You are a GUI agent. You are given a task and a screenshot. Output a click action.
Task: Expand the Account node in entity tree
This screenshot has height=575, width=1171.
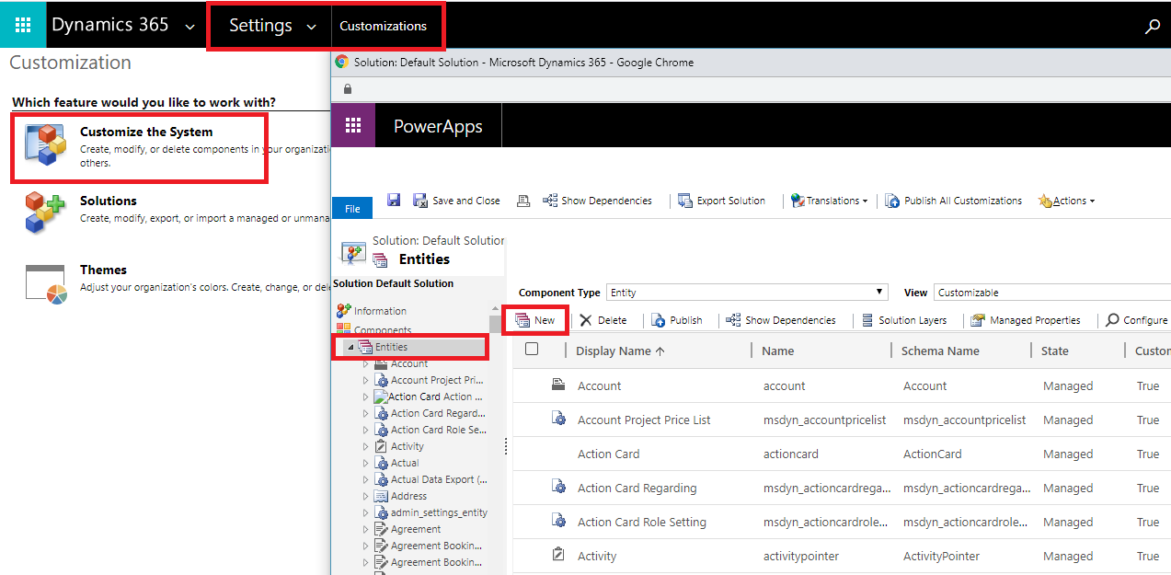point(366,364)
